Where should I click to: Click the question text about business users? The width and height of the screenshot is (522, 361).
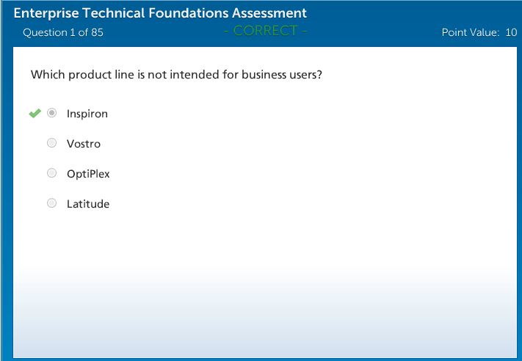[x=176, y=75]
